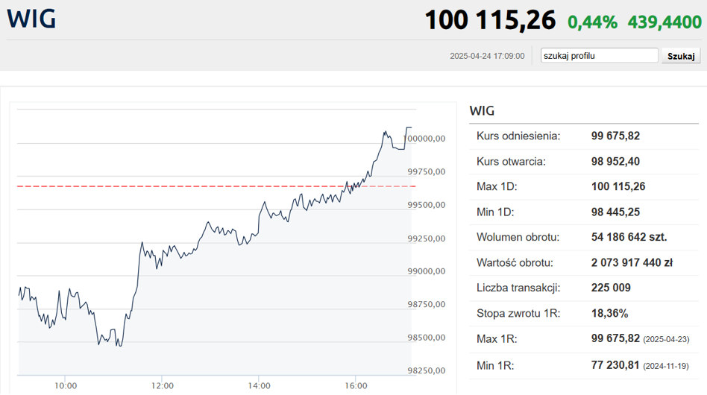Image resolution: width=707 pixels, height=395 pixels.
Task: Select the Kurs odniesienia row label
Action: (x=518, y=136)
